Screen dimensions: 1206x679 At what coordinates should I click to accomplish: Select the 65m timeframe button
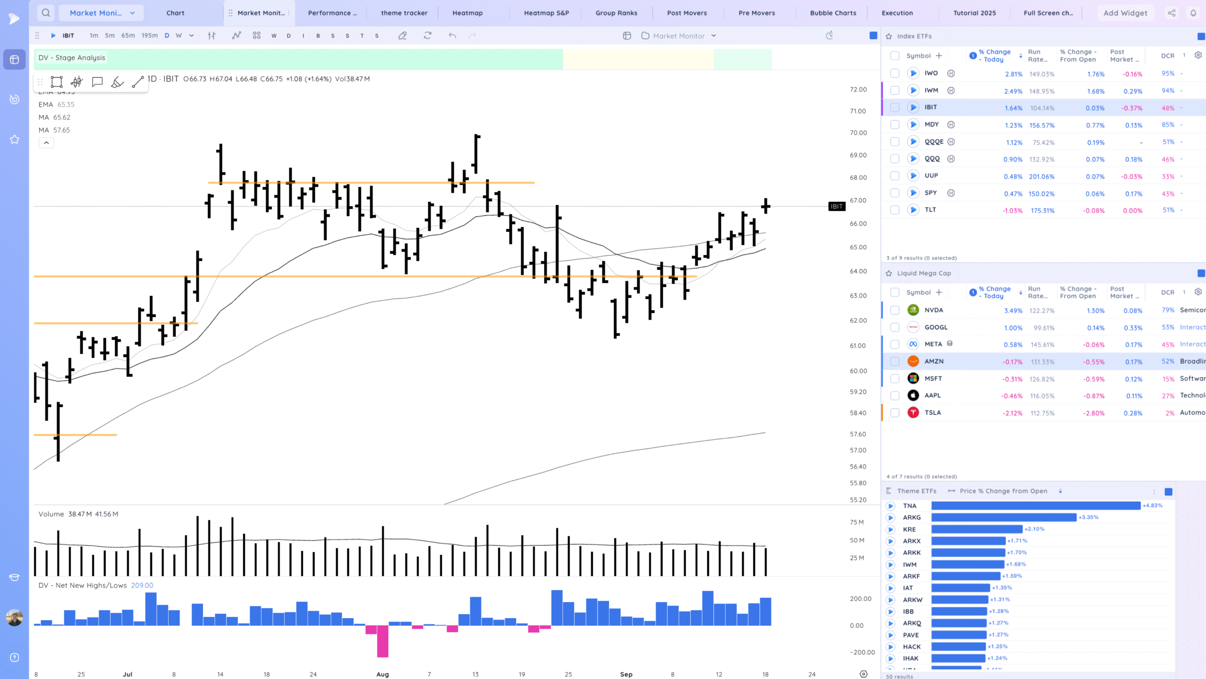click(x=128, y=36)
